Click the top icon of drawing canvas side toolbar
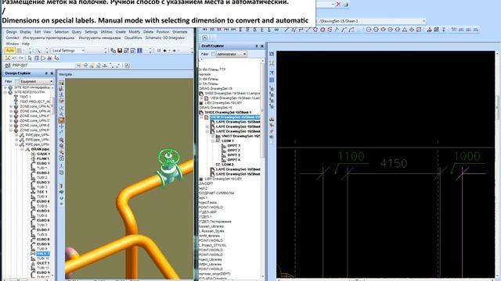The height and width of the screenshot is (281, 501). [x=272, y=54]
